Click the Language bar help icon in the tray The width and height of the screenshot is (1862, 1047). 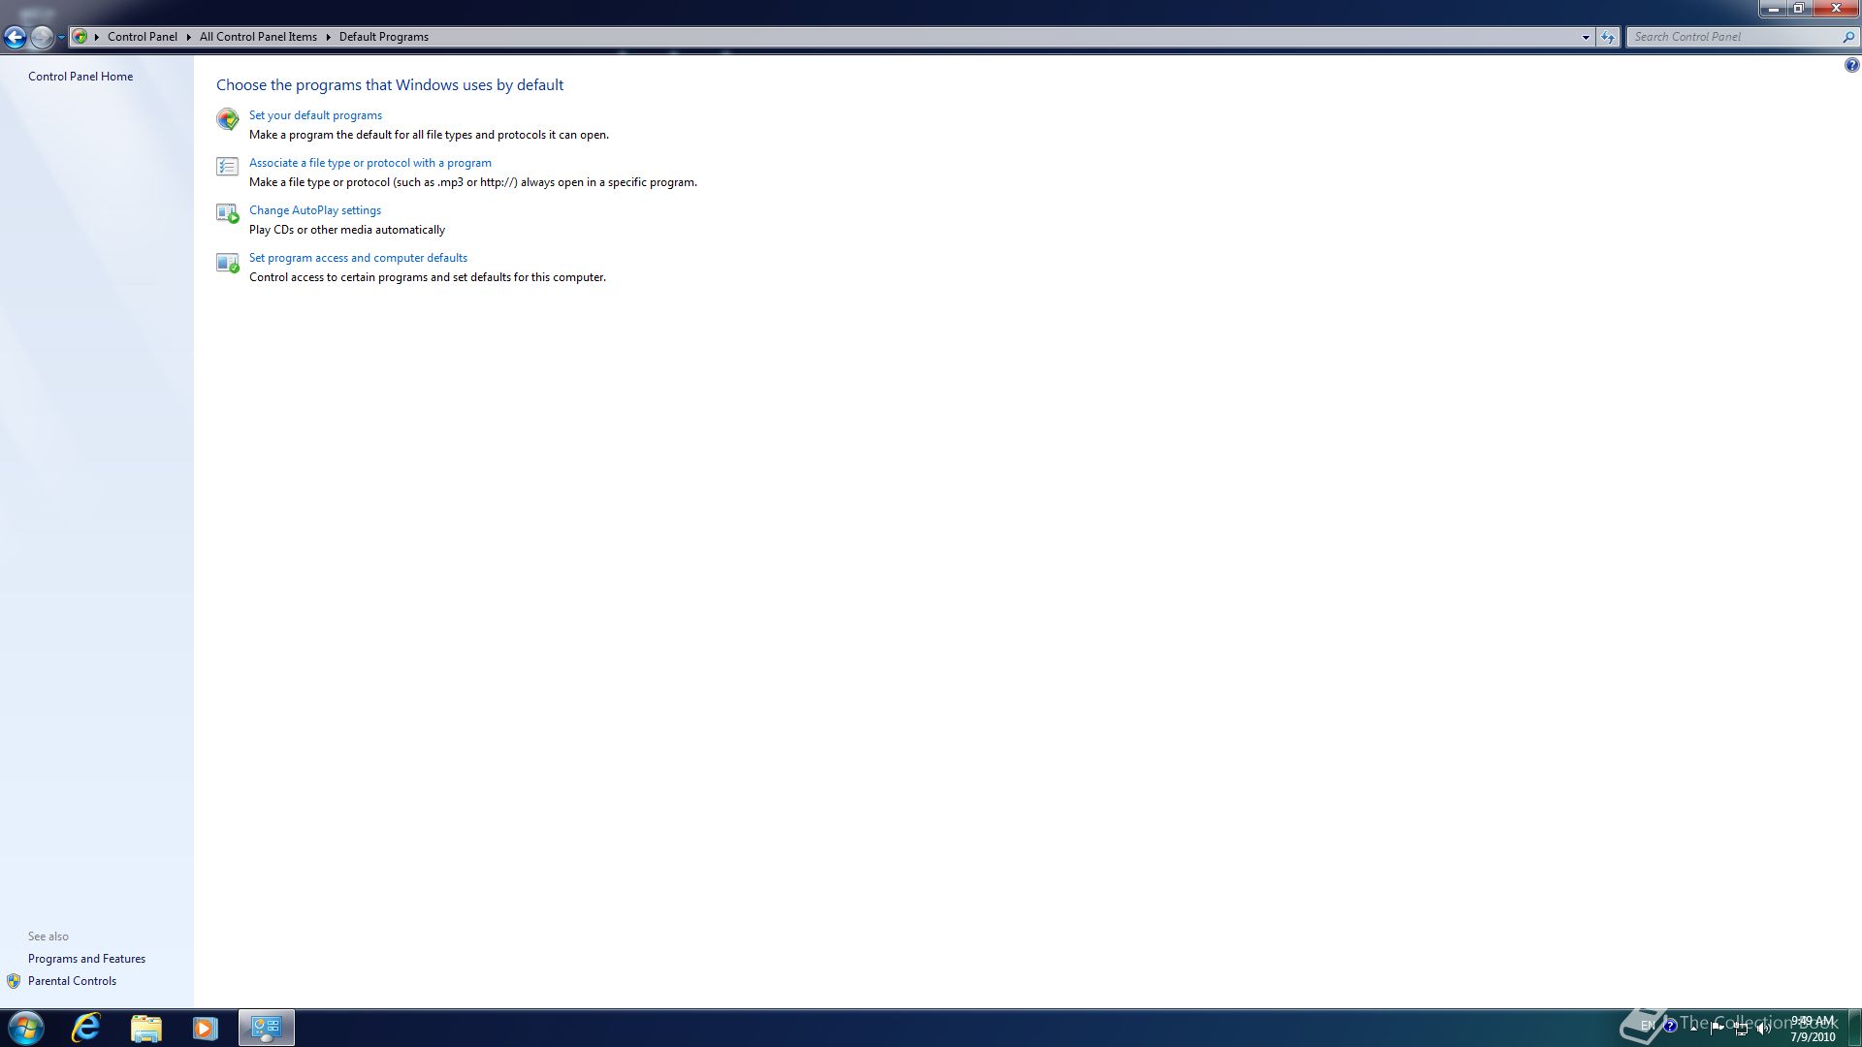click(x=1670, y=1026)
